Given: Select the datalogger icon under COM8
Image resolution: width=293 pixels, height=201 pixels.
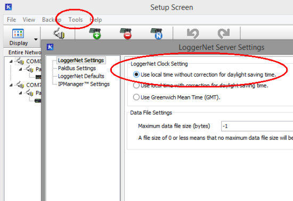Looking at the screenshot, I should click(38, 77).
